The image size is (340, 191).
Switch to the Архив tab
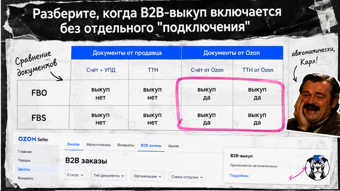(x=173, y=146)
